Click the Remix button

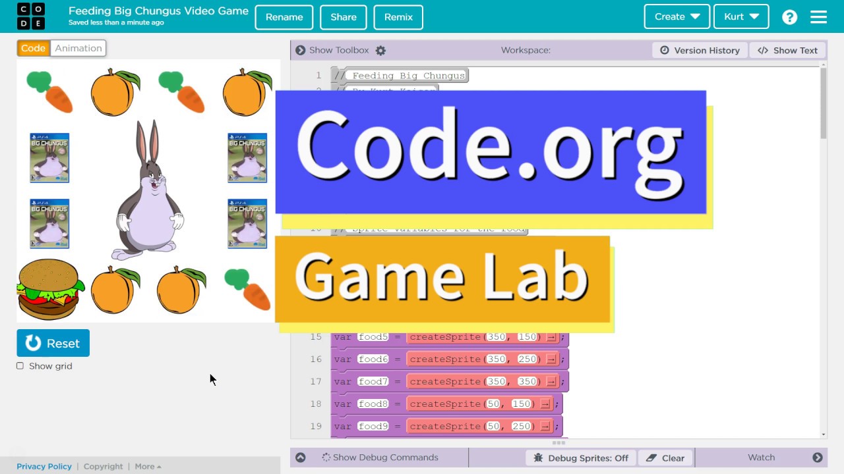pos(398,17)
